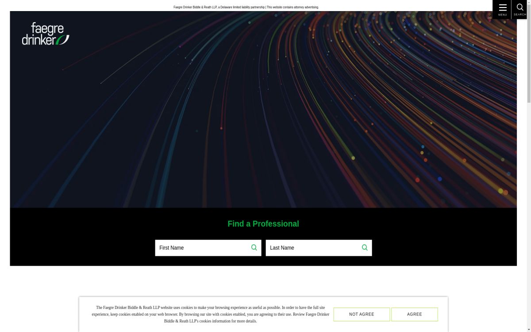The height and width of the screenshot is (332, 531).
Task: Click the cookies information notice text
Action: coord(210,314)
